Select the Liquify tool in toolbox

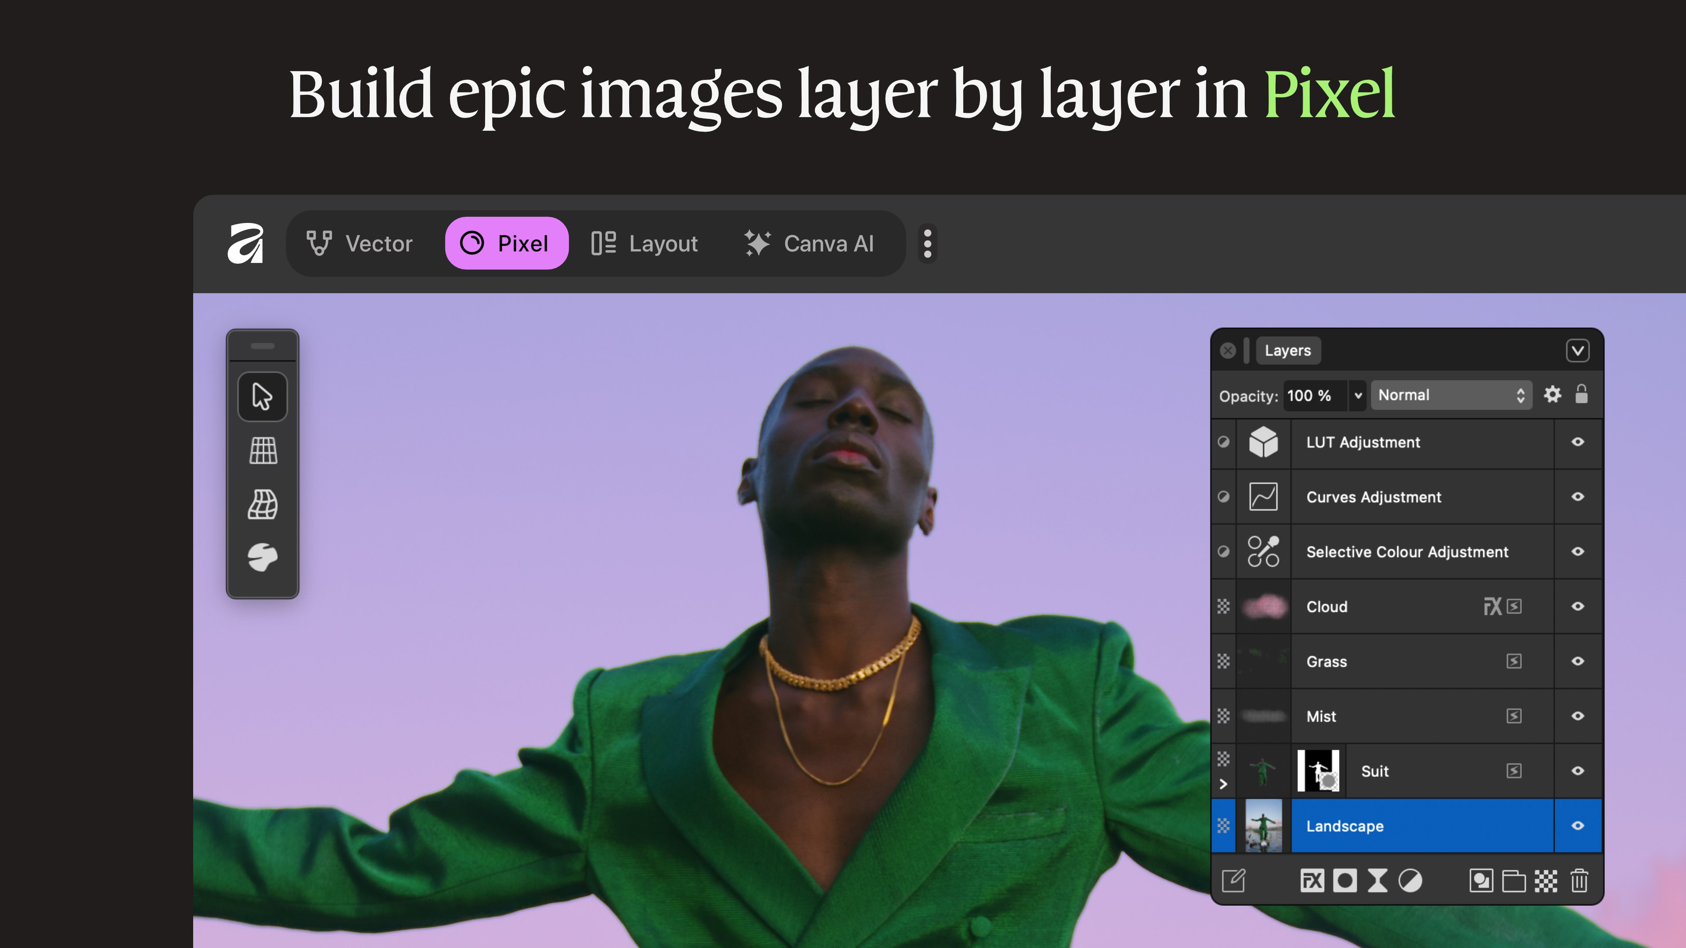[x=263, y=557]
